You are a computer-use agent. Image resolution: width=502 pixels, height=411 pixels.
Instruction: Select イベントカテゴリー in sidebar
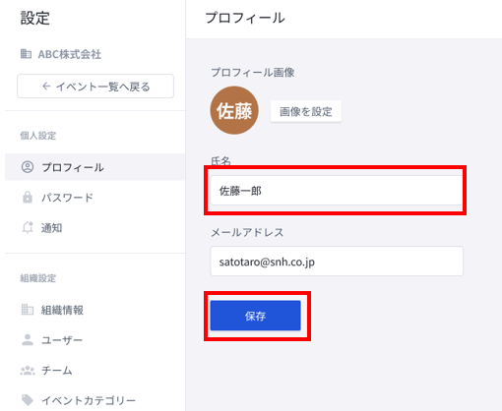(x=95, y=400)
